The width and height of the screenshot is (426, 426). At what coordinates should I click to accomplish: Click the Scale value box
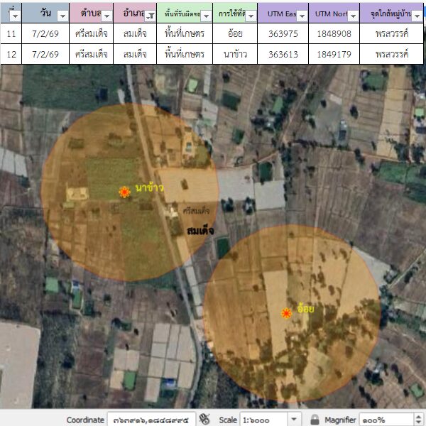coord(263,420)
